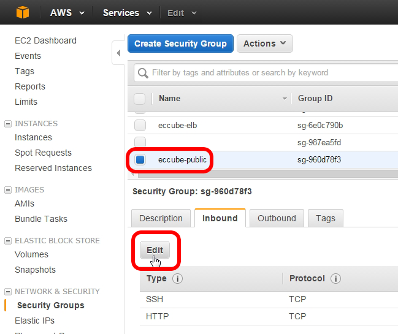
Task: Open Volumes in sidebar
Action: tap(31, 254)
